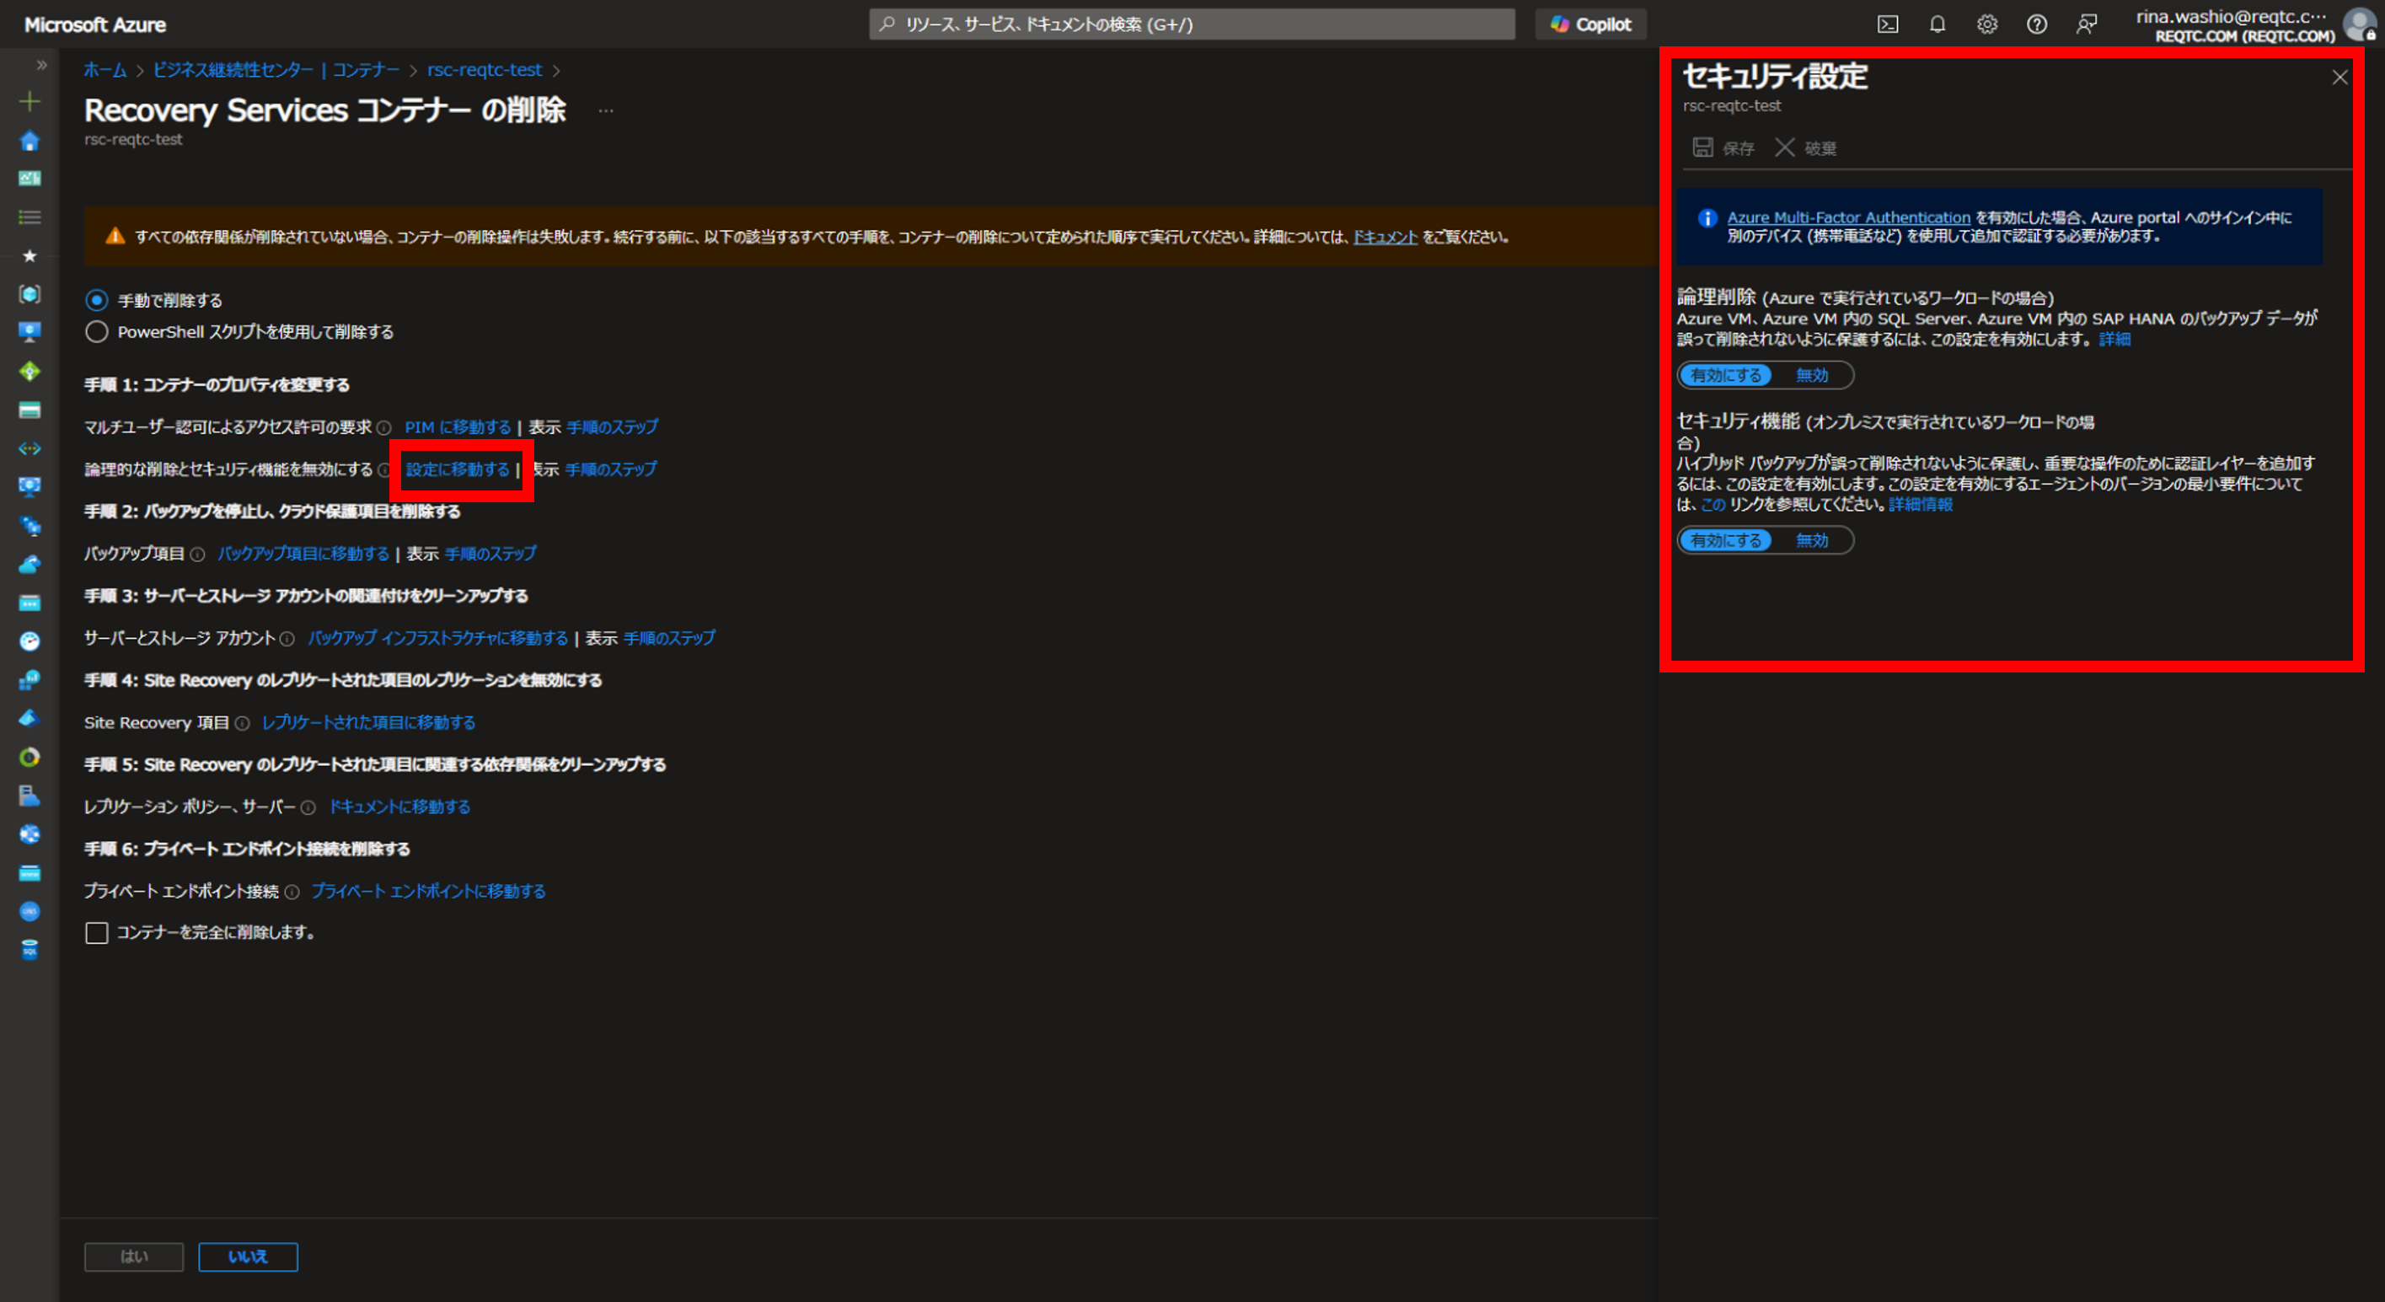Click info icon beside Site Recovery 項目
The width and height of the screenshot is (2385, 1302).
tap(242, 723)
